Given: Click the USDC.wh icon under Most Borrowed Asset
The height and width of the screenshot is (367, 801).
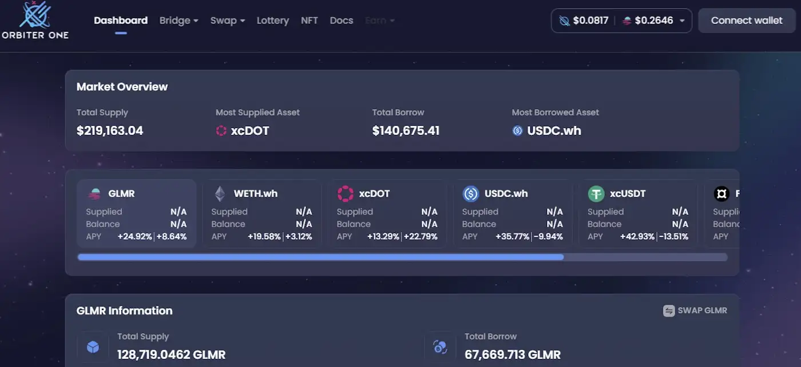Looking at the screenshot, I should (517, 131).
